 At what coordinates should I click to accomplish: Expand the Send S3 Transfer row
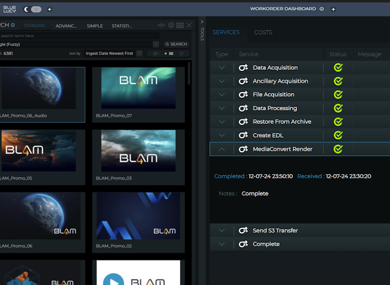click(x=222, y=231)
